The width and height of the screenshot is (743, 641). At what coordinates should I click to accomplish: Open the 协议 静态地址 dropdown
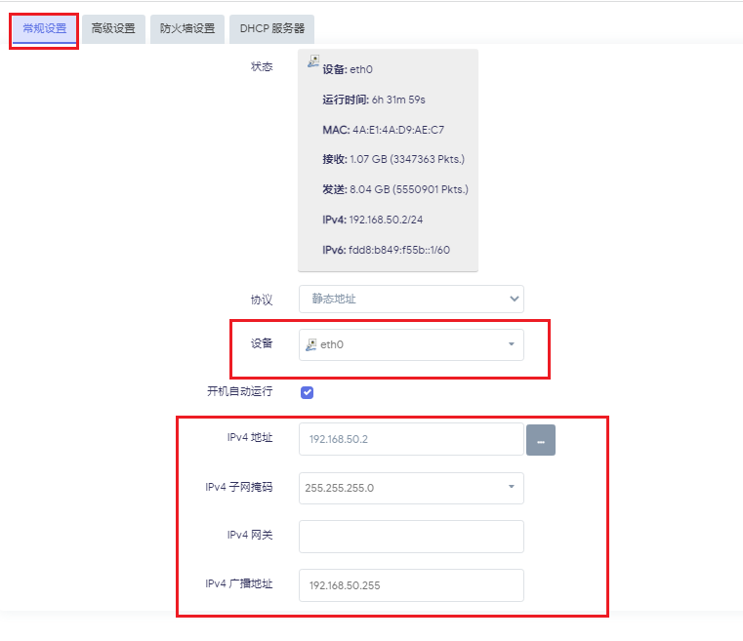tap(411, 299)
